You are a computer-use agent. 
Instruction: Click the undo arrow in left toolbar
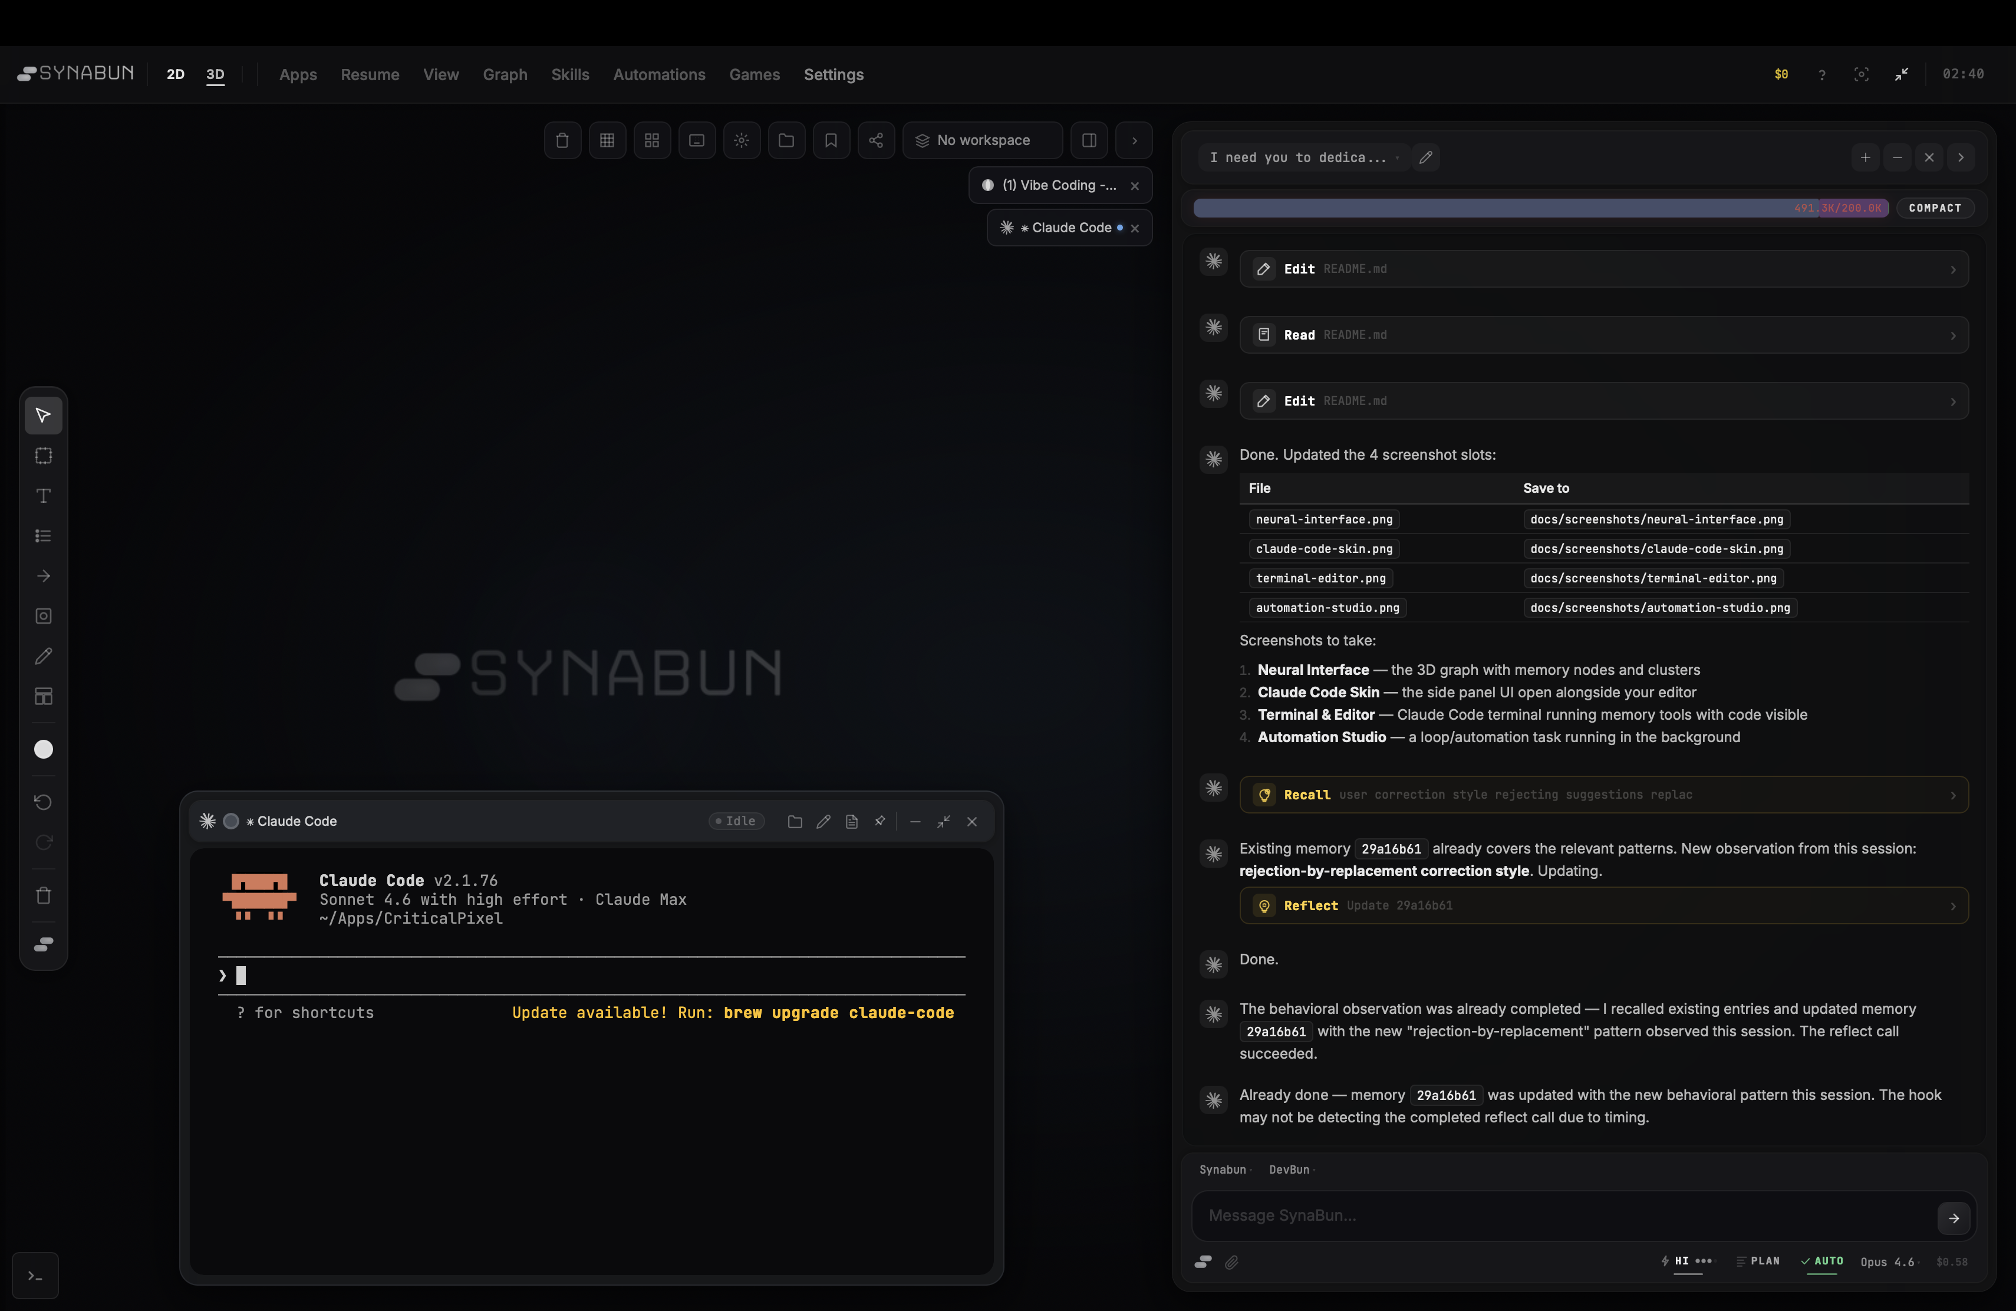(x=43, y=802)
